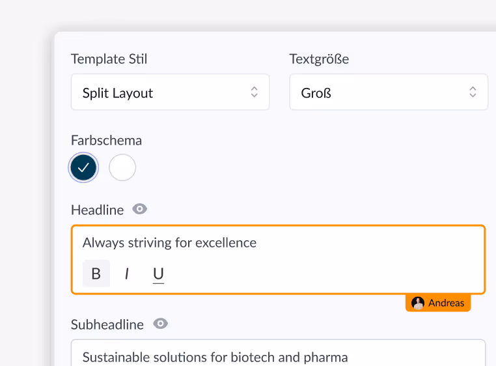Click into the Headline text field
Screen dimensions: 496x366
(x=278, y=243)
